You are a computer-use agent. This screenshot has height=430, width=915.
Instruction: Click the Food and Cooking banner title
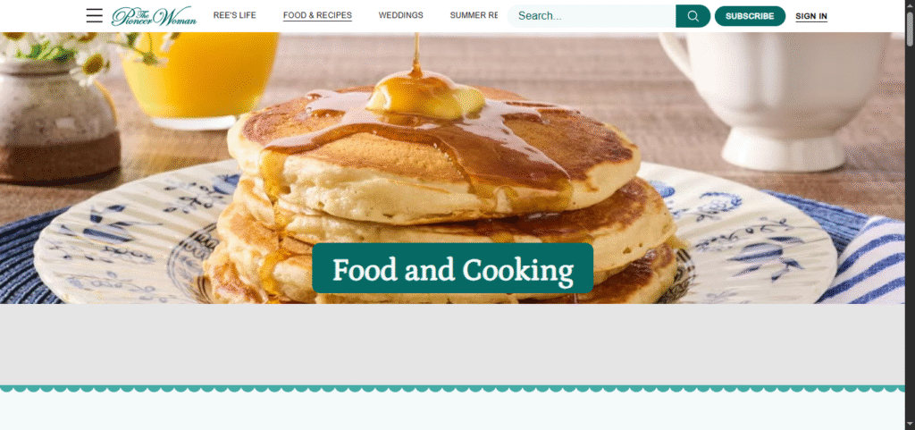pos(453,268)
